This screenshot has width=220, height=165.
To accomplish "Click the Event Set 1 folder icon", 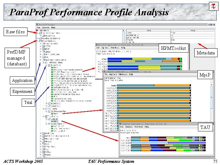I will point(49,65).
